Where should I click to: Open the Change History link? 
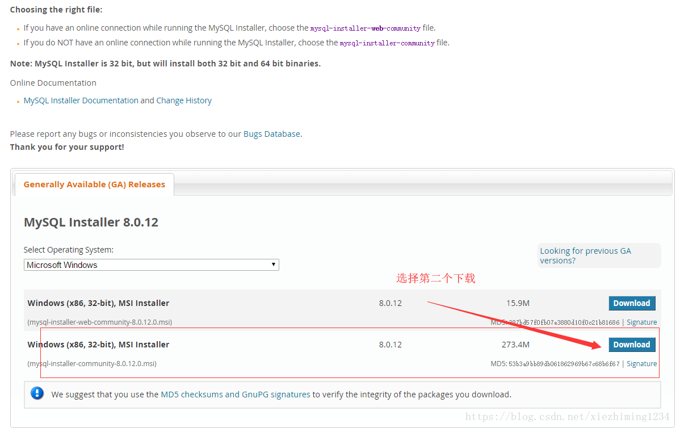click(184, 100)
